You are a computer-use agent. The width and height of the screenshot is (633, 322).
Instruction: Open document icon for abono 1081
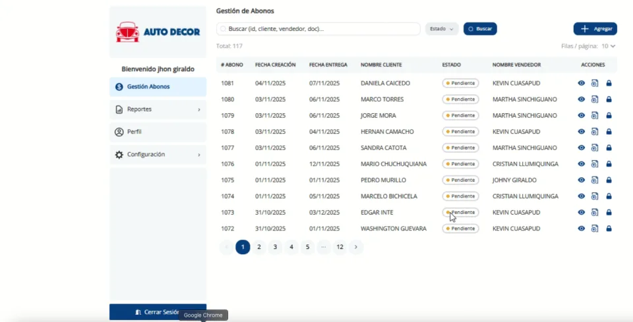click(595, 83)
